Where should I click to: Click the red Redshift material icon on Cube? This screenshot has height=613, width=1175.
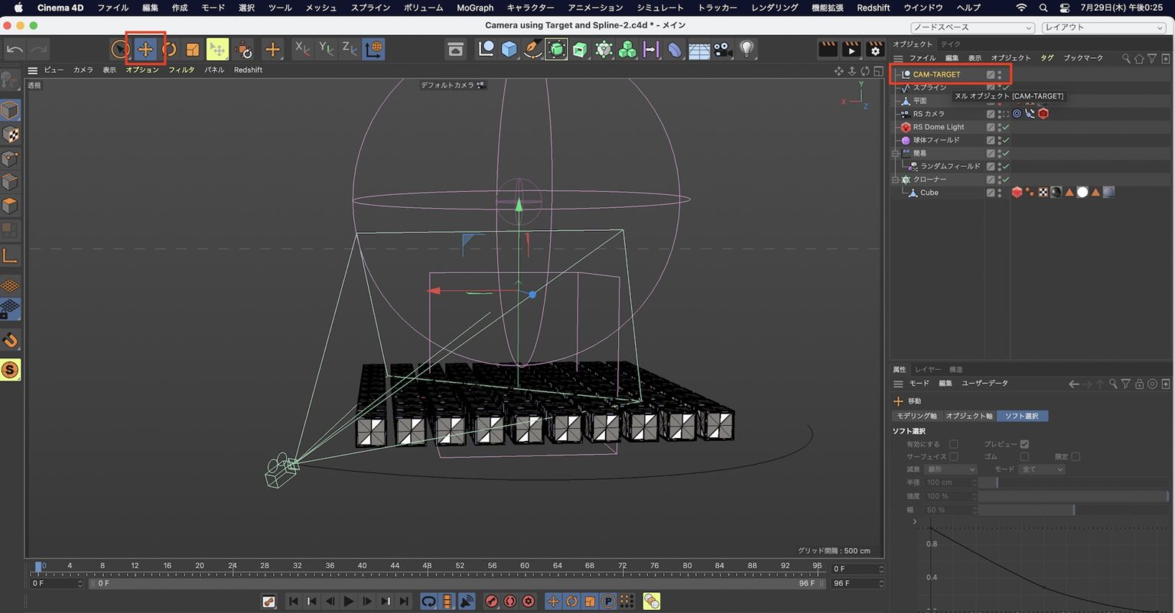pos(1017,192)
